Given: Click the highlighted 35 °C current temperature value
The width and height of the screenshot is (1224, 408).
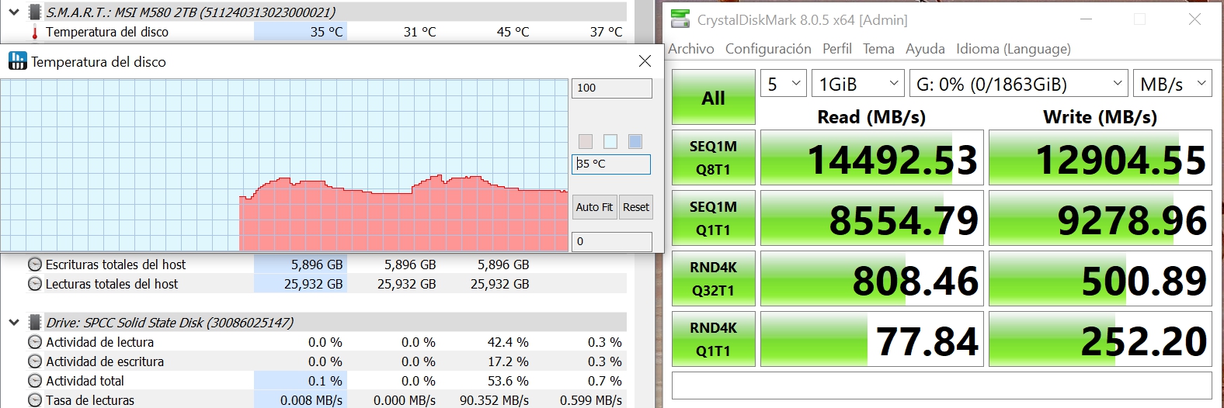Looking at the screenshot, I should [326, 32].
